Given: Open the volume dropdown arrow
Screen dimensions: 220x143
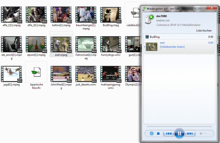Looking at the screenshot, I should click(x=205, y=133).
